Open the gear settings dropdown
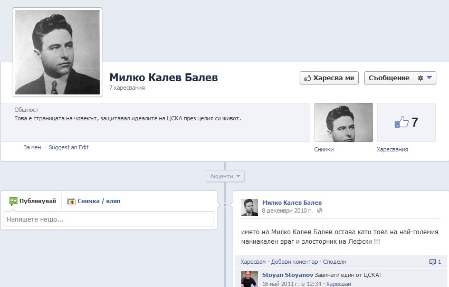 coord(425,78)
